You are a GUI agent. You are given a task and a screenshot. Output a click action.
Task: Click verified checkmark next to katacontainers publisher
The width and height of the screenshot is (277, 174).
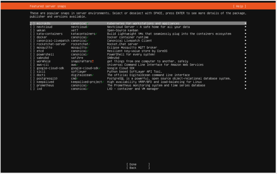coord(96,34)
